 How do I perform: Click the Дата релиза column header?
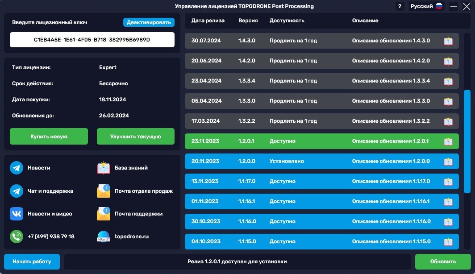click(x=208, y=21)
